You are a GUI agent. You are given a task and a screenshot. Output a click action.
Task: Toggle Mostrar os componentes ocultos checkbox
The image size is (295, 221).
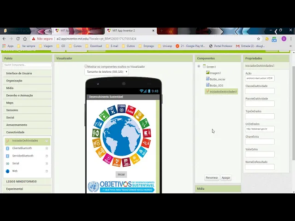pos(86,66)
